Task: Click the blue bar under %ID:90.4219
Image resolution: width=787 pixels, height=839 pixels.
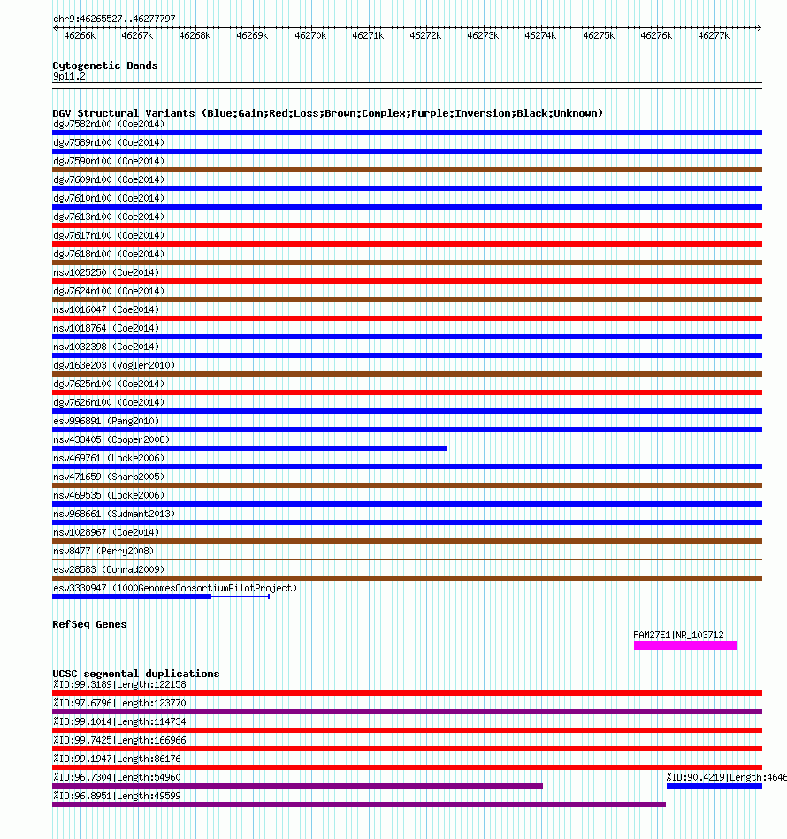Action: [714, 786]
